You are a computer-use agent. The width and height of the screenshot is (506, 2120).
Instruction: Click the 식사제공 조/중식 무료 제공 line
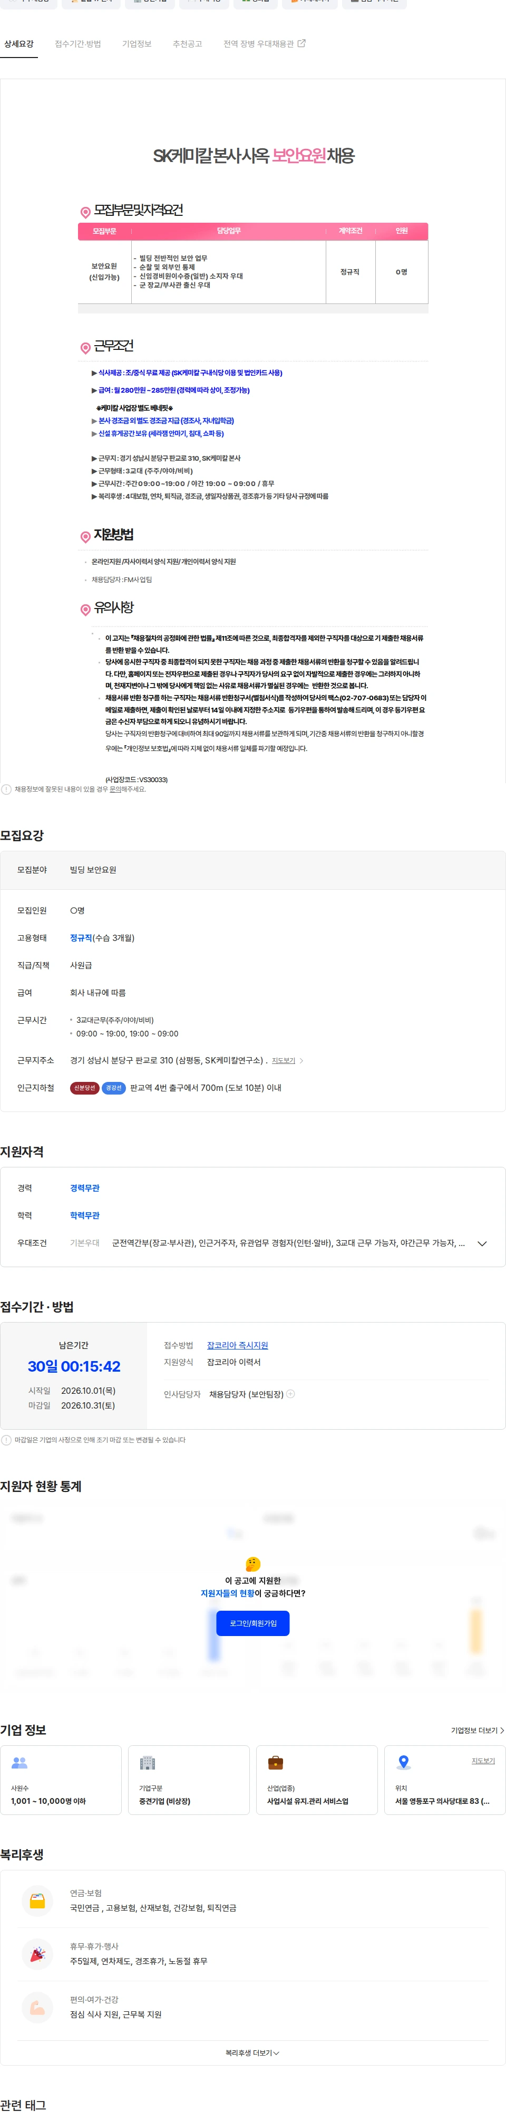point(187,374)
